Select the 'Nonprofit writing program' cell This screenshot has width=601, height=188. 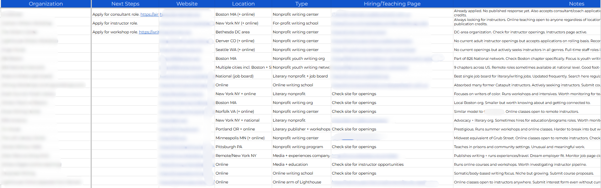click(301, 147)
